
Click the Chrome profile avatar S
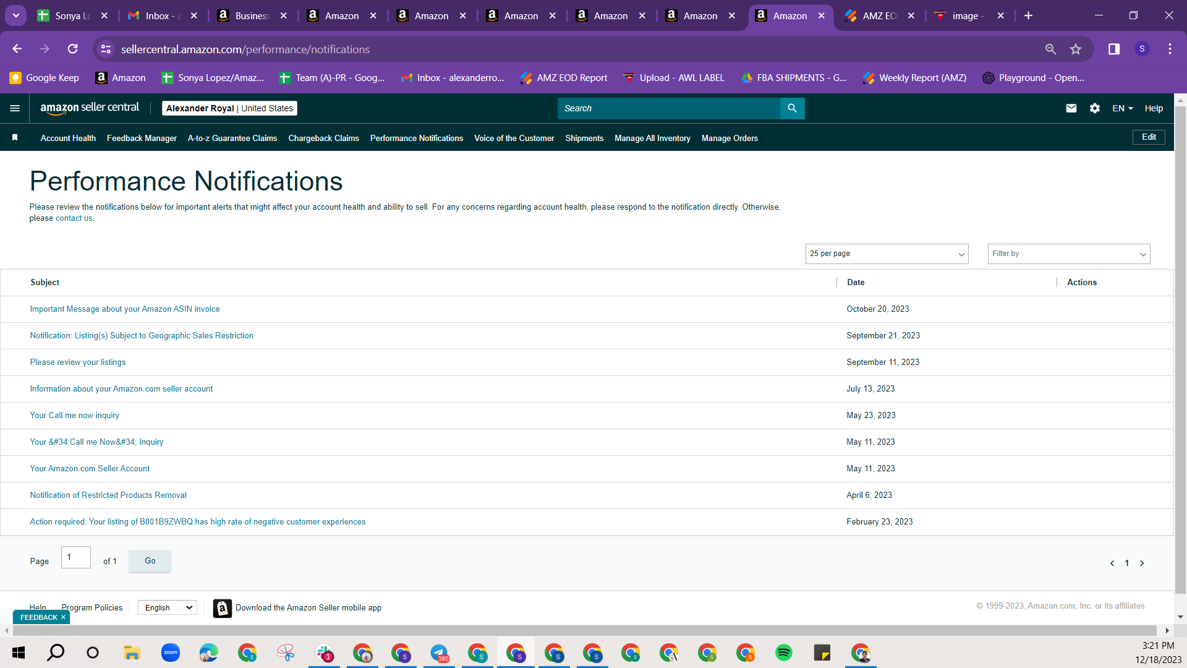[1142, 49]
